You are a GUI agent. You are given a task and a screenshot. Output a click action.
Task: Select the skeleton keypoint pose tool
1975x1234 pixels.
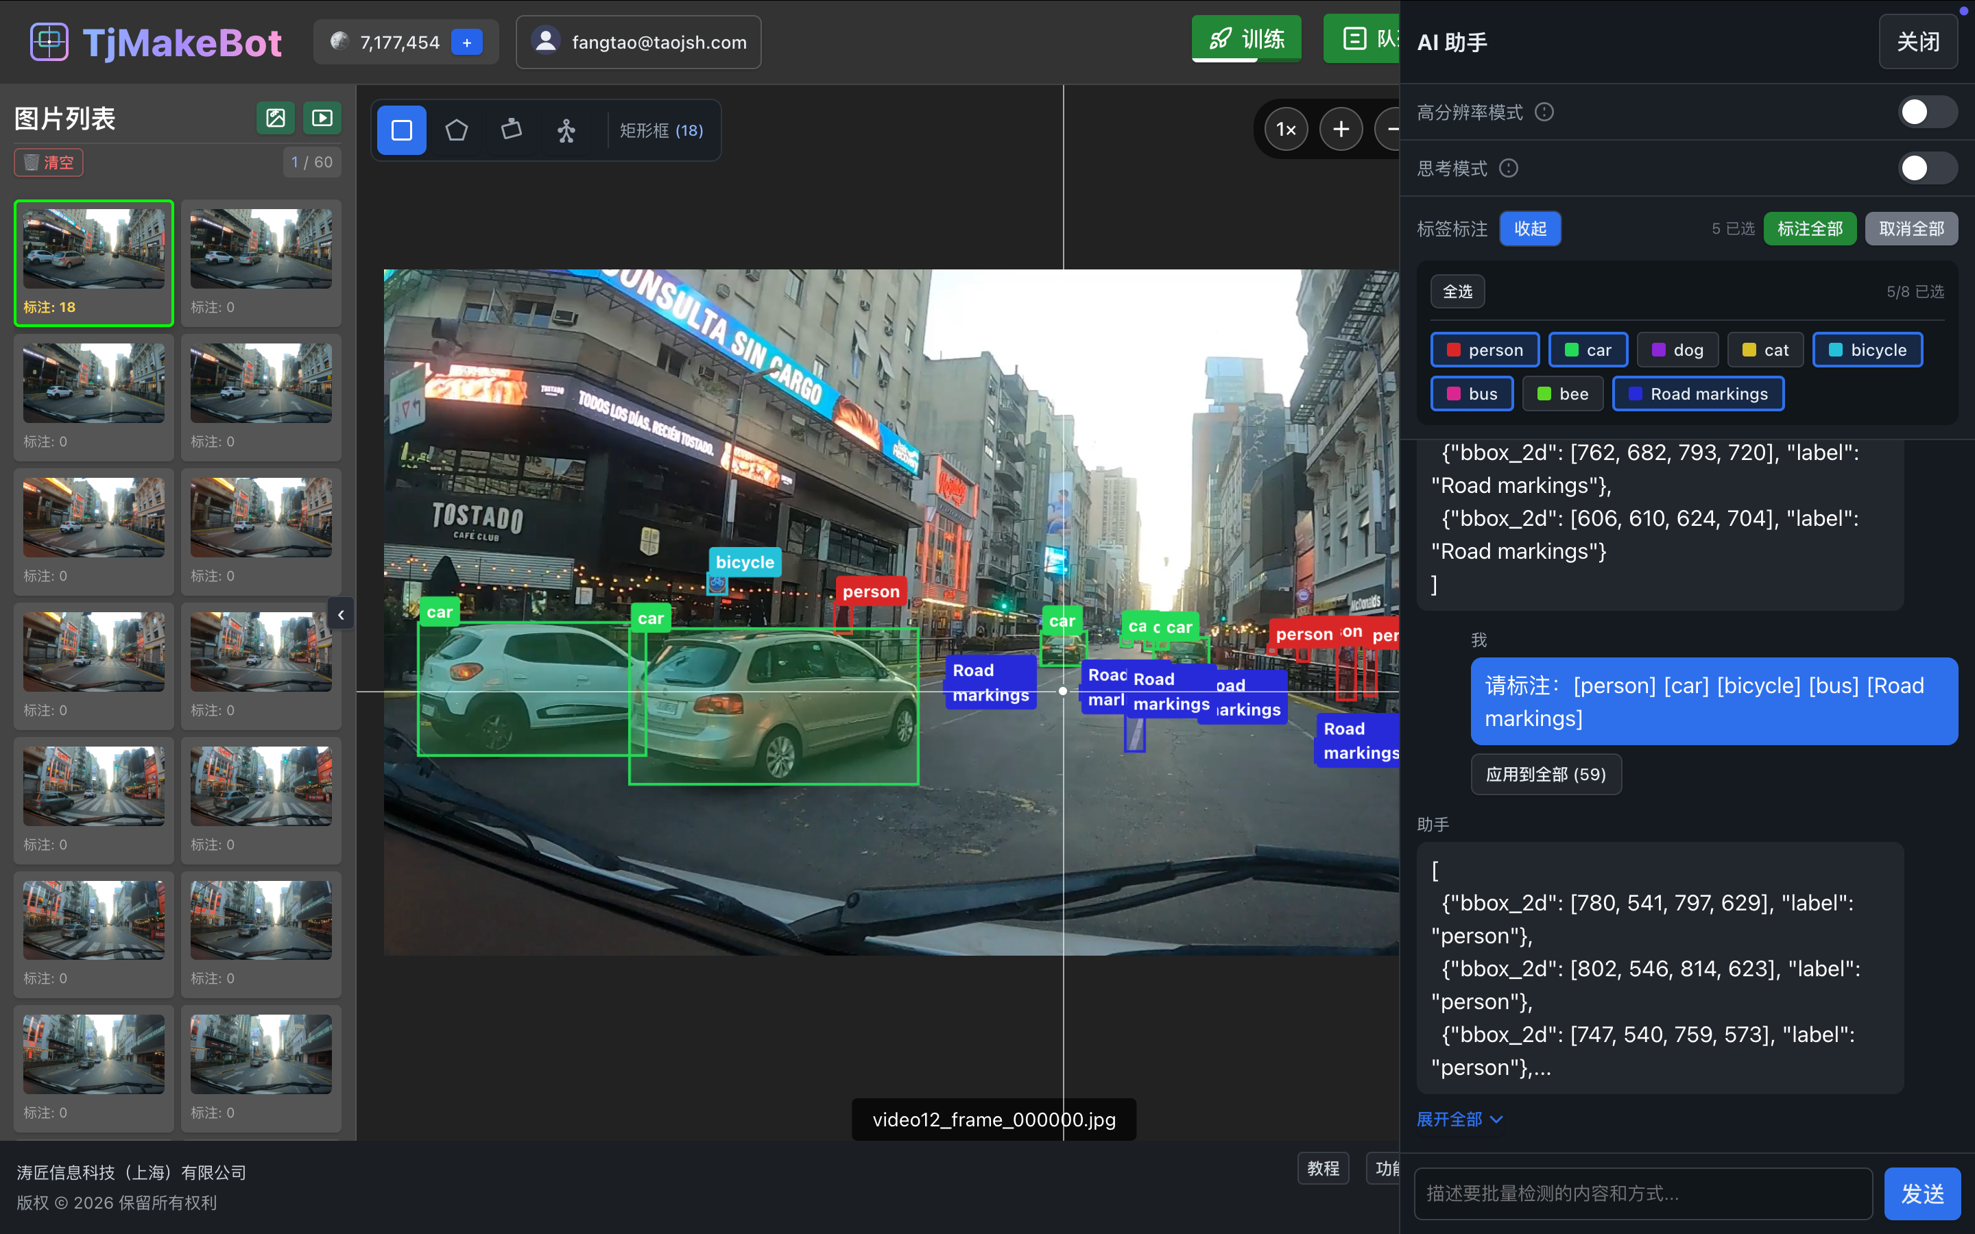click(566, 130)
